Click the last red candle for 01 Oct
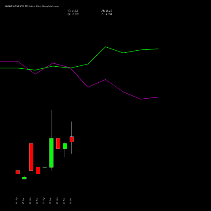 (x=72, y=139)
